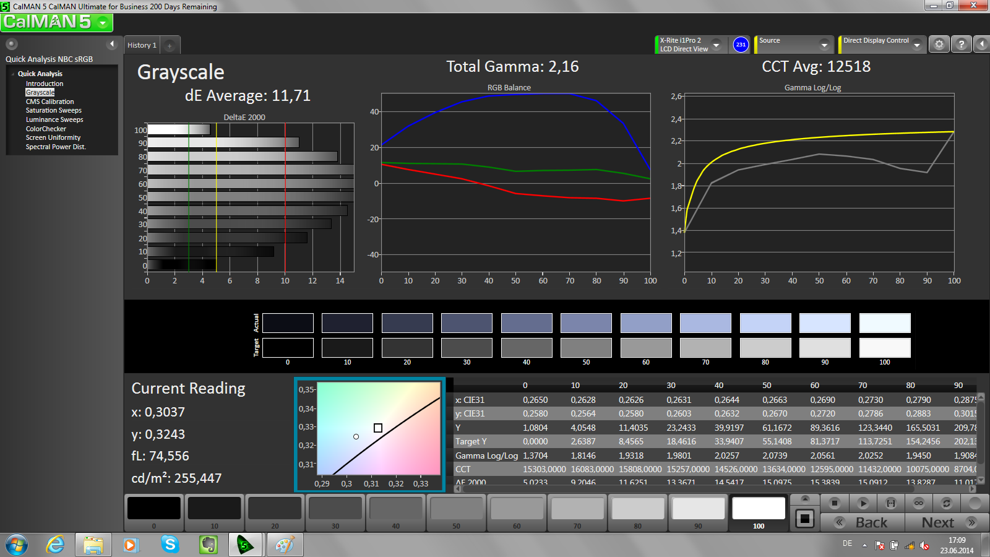The height and width of the screenshot is (557, 990).
Task: Click the blue 231 meter status circle
Action: (741, 45)
